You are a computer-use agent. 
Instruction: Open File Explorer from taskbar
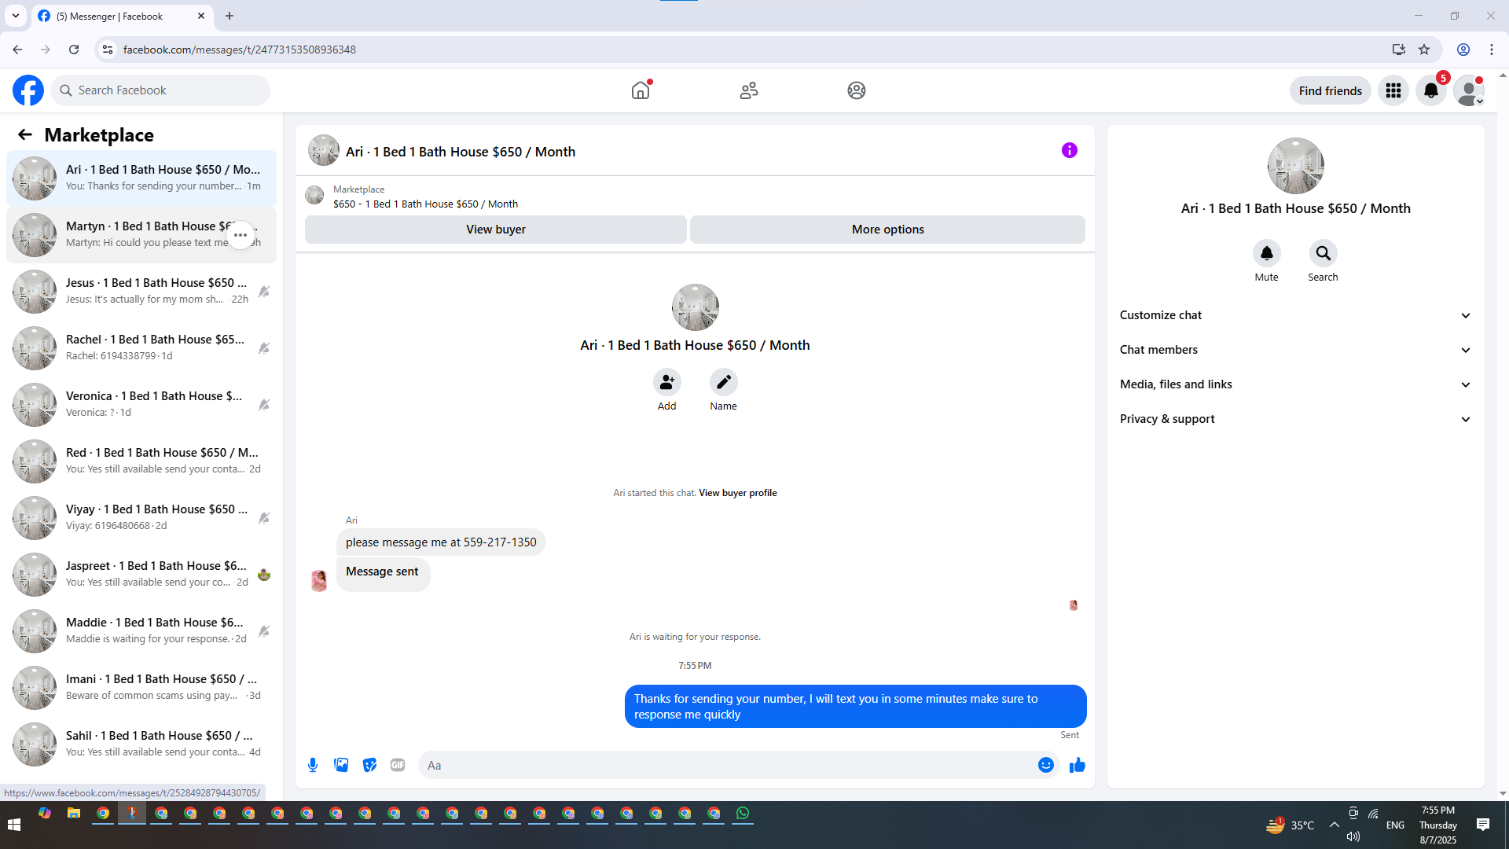(x=74, y=814)
